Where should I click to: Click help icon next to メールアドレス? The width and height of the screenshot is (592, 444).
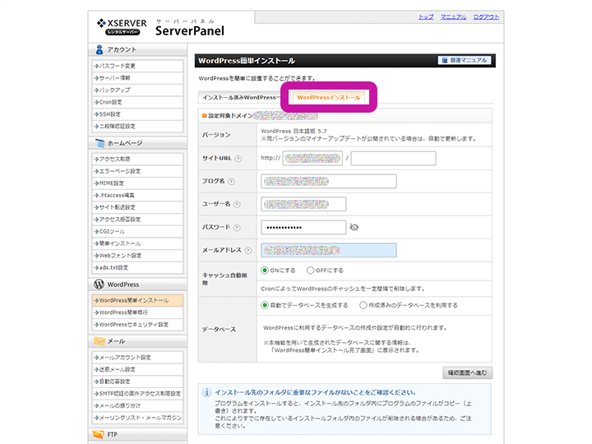(245, 251)
